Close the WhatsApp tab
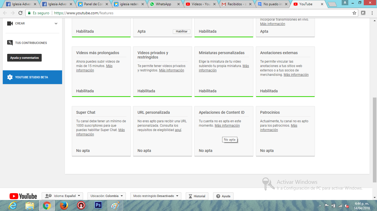The width and height of the screenshot is (377, 211). [179, 4]
